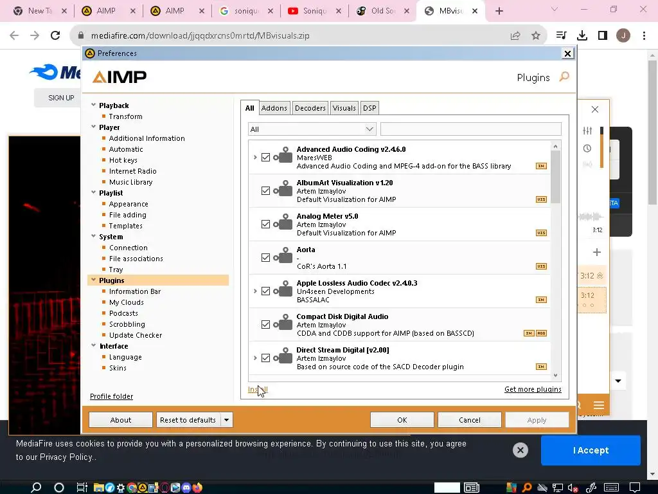Click Cancel in Preferences
This screenshot has width=658, height=494.
pyautogui.click(x=470, y=419)
